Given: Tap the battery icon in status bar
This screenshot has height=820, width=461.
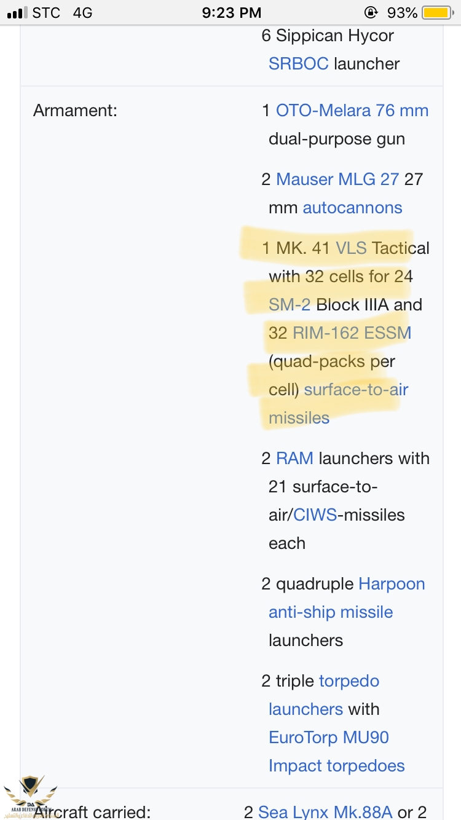Looking at the screenshot, I should click(x=437, y=12).
